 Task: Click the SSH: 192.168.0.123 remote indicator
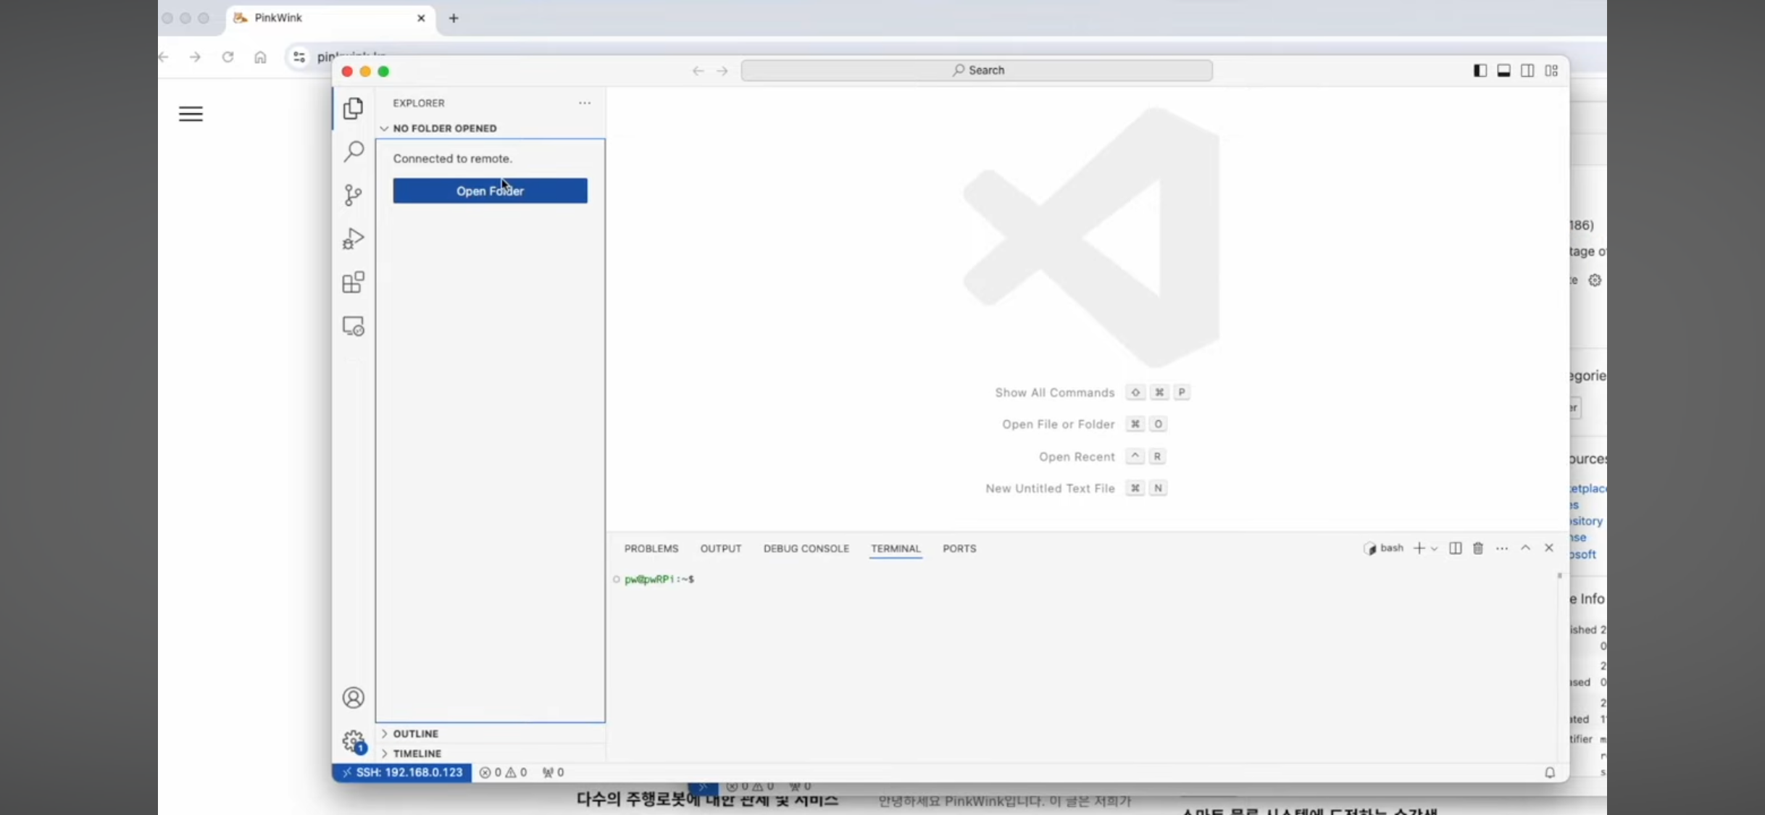(402, 772)
